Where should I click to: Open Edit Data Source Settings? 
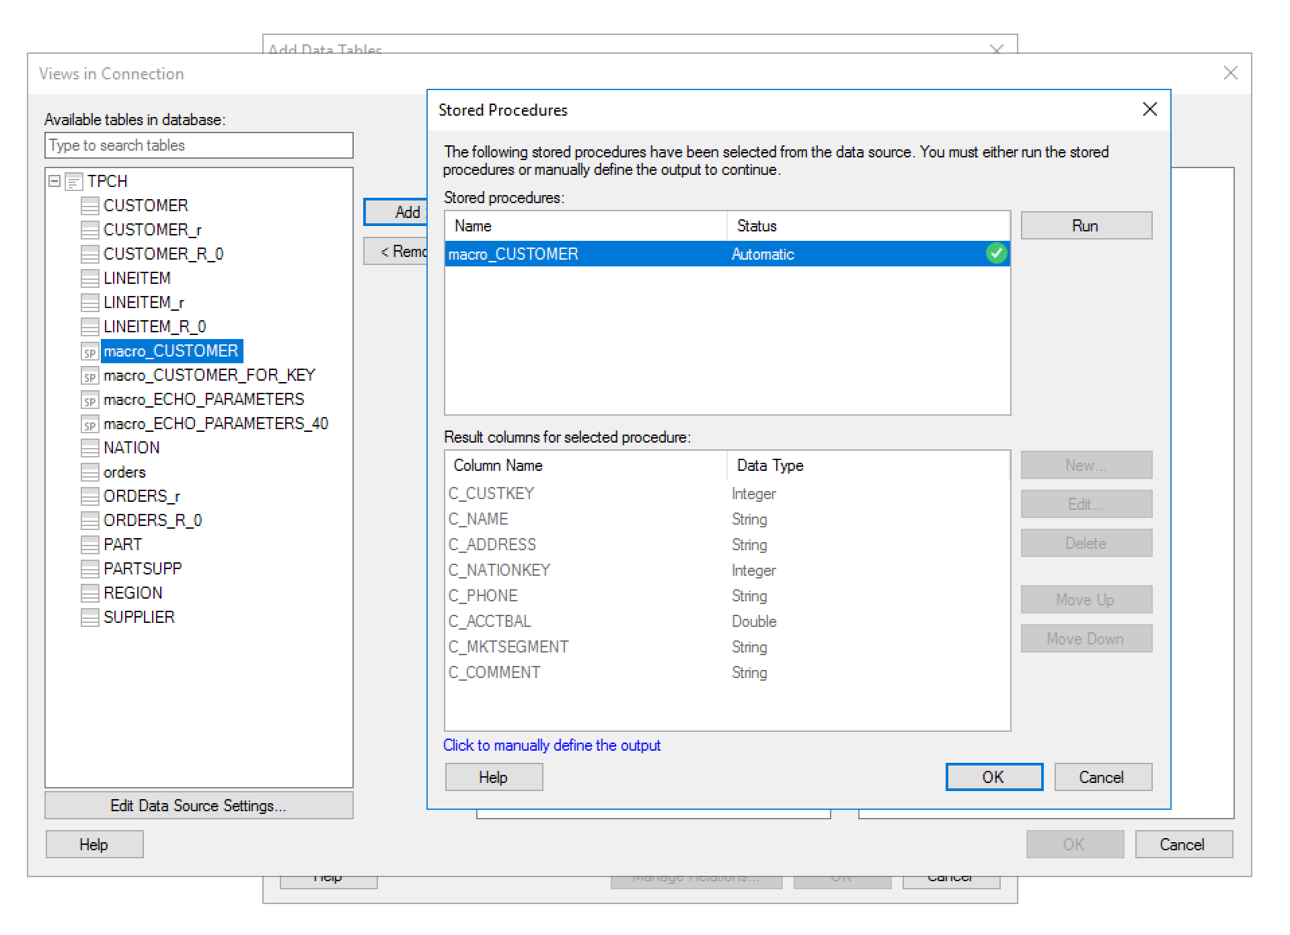[x=198, y=805]
